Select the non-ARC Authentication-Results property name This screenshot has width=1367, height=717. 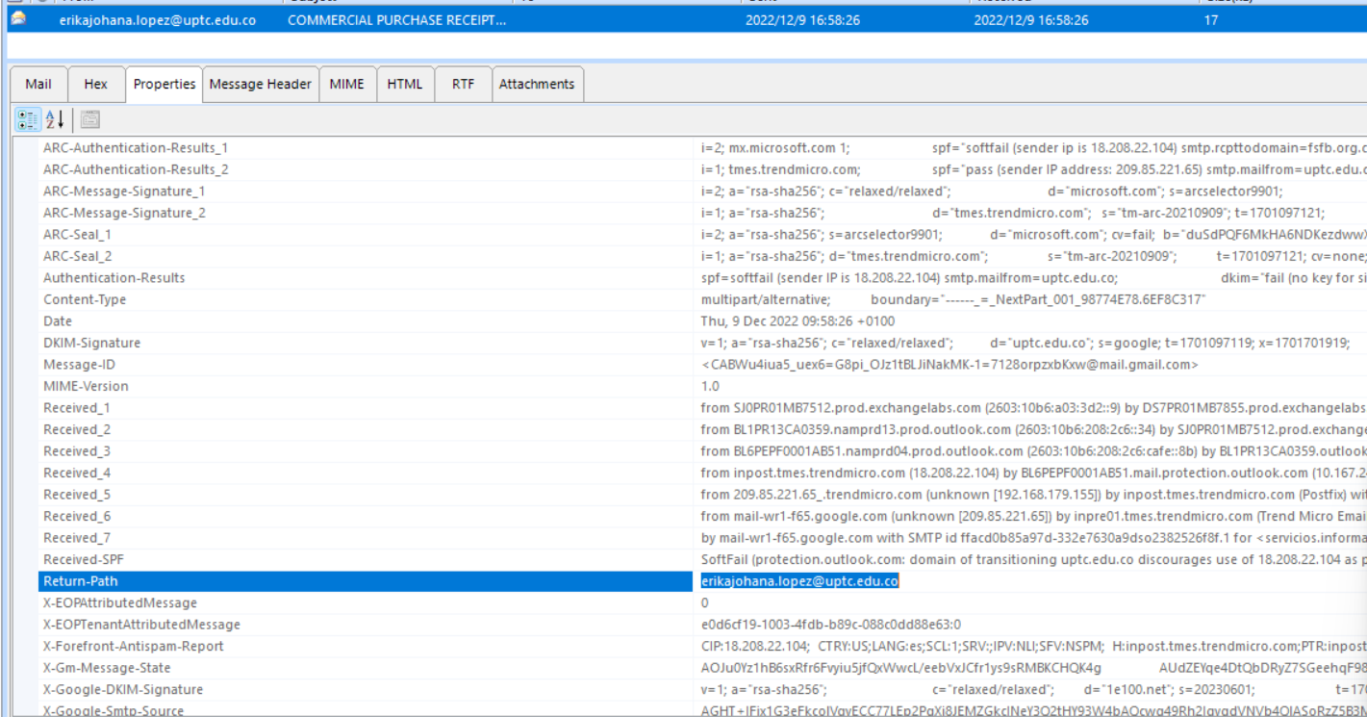click(114, 278)
